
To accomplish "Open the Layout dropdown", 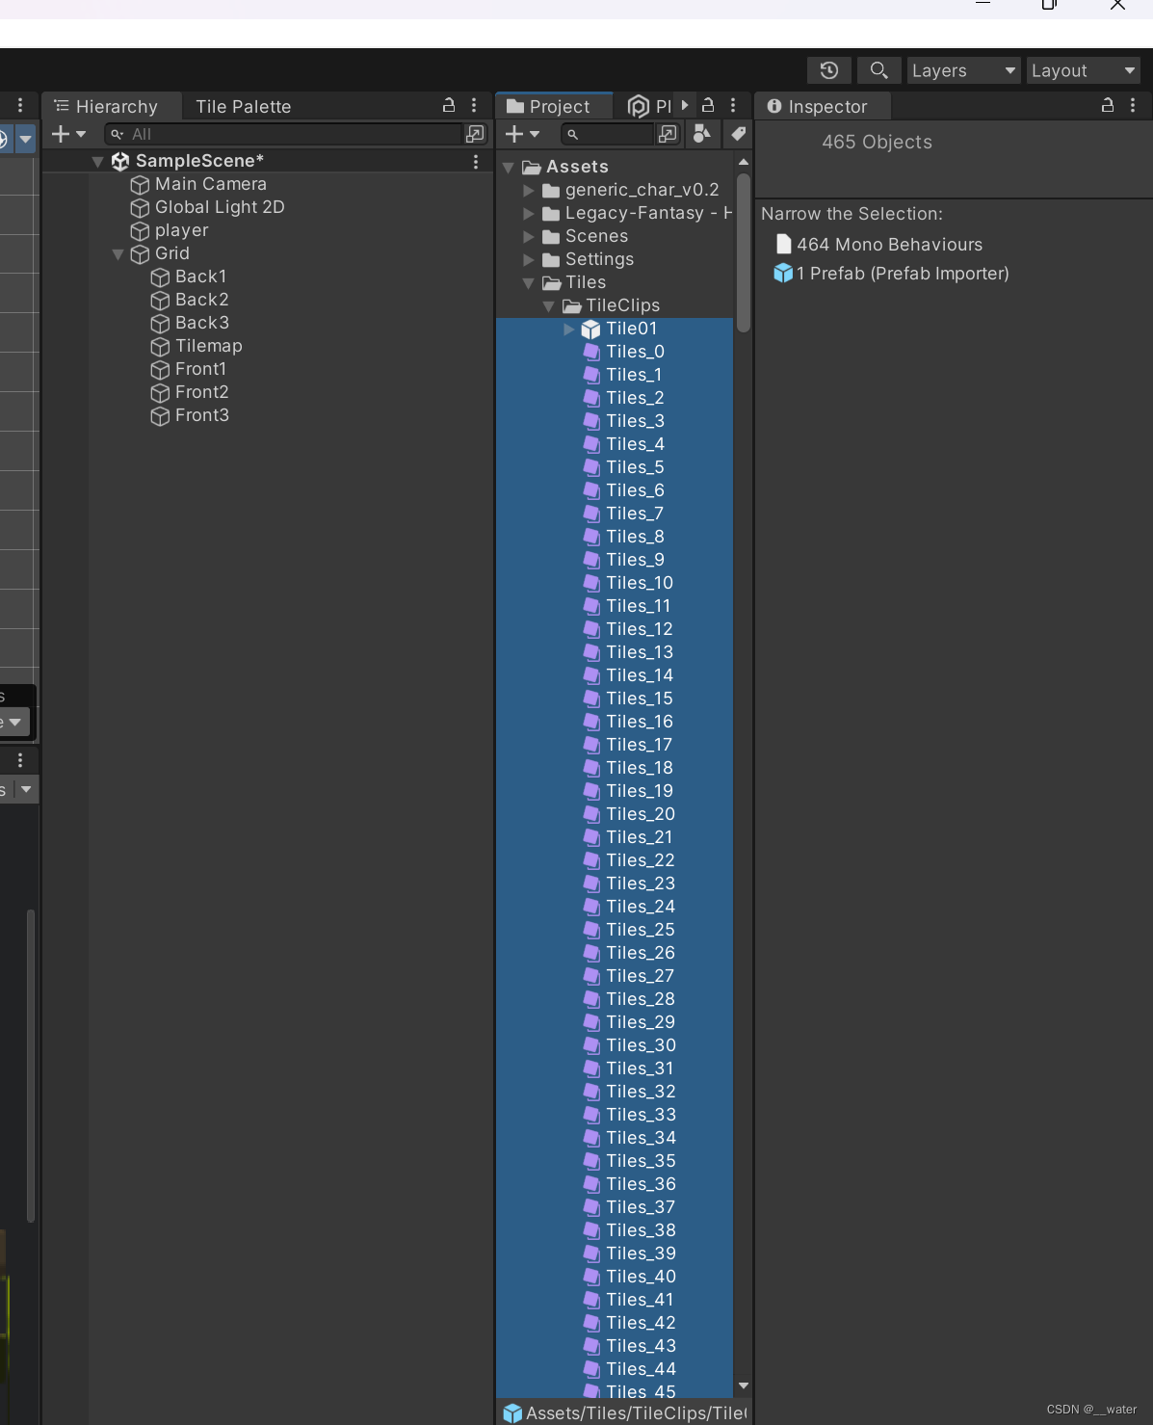I will coord(1083,70).
